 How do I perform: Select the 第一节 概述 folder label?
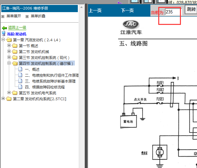(x=29, y=46)
